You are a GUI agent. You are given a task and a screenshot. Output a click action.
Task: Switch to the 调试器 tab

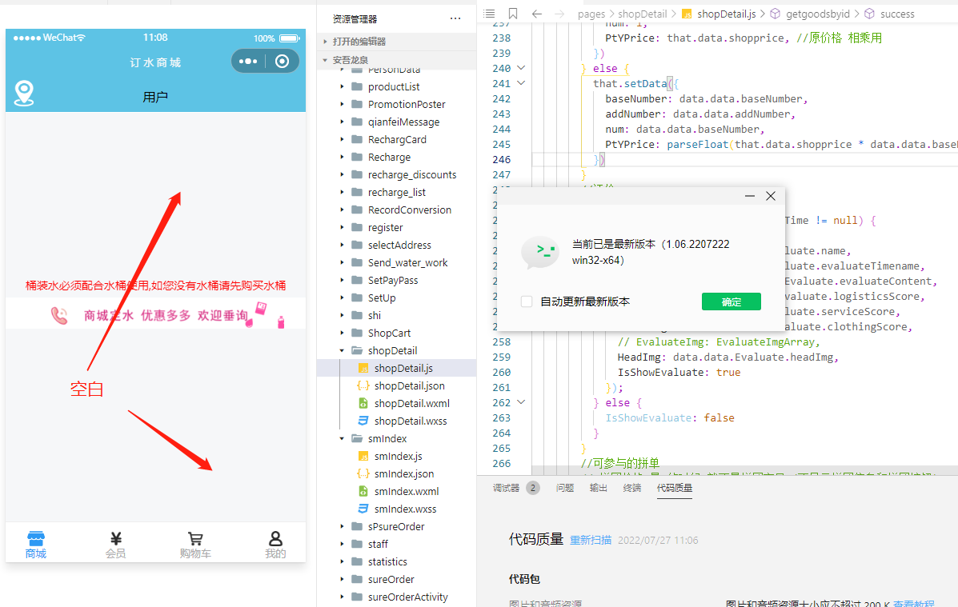point(507,488)
